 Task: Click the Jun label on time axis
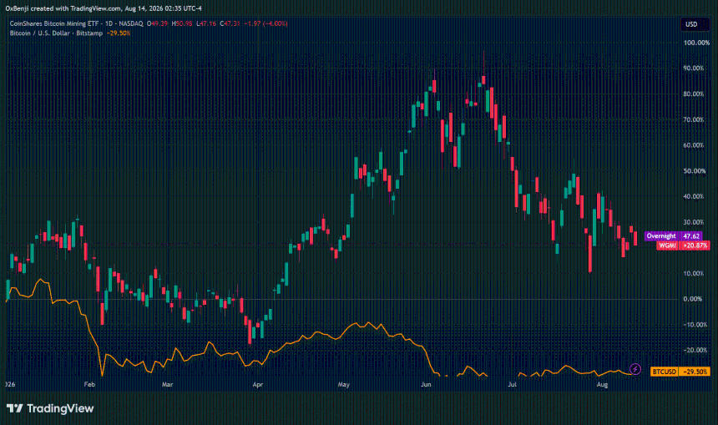click(x=426, y=384)
